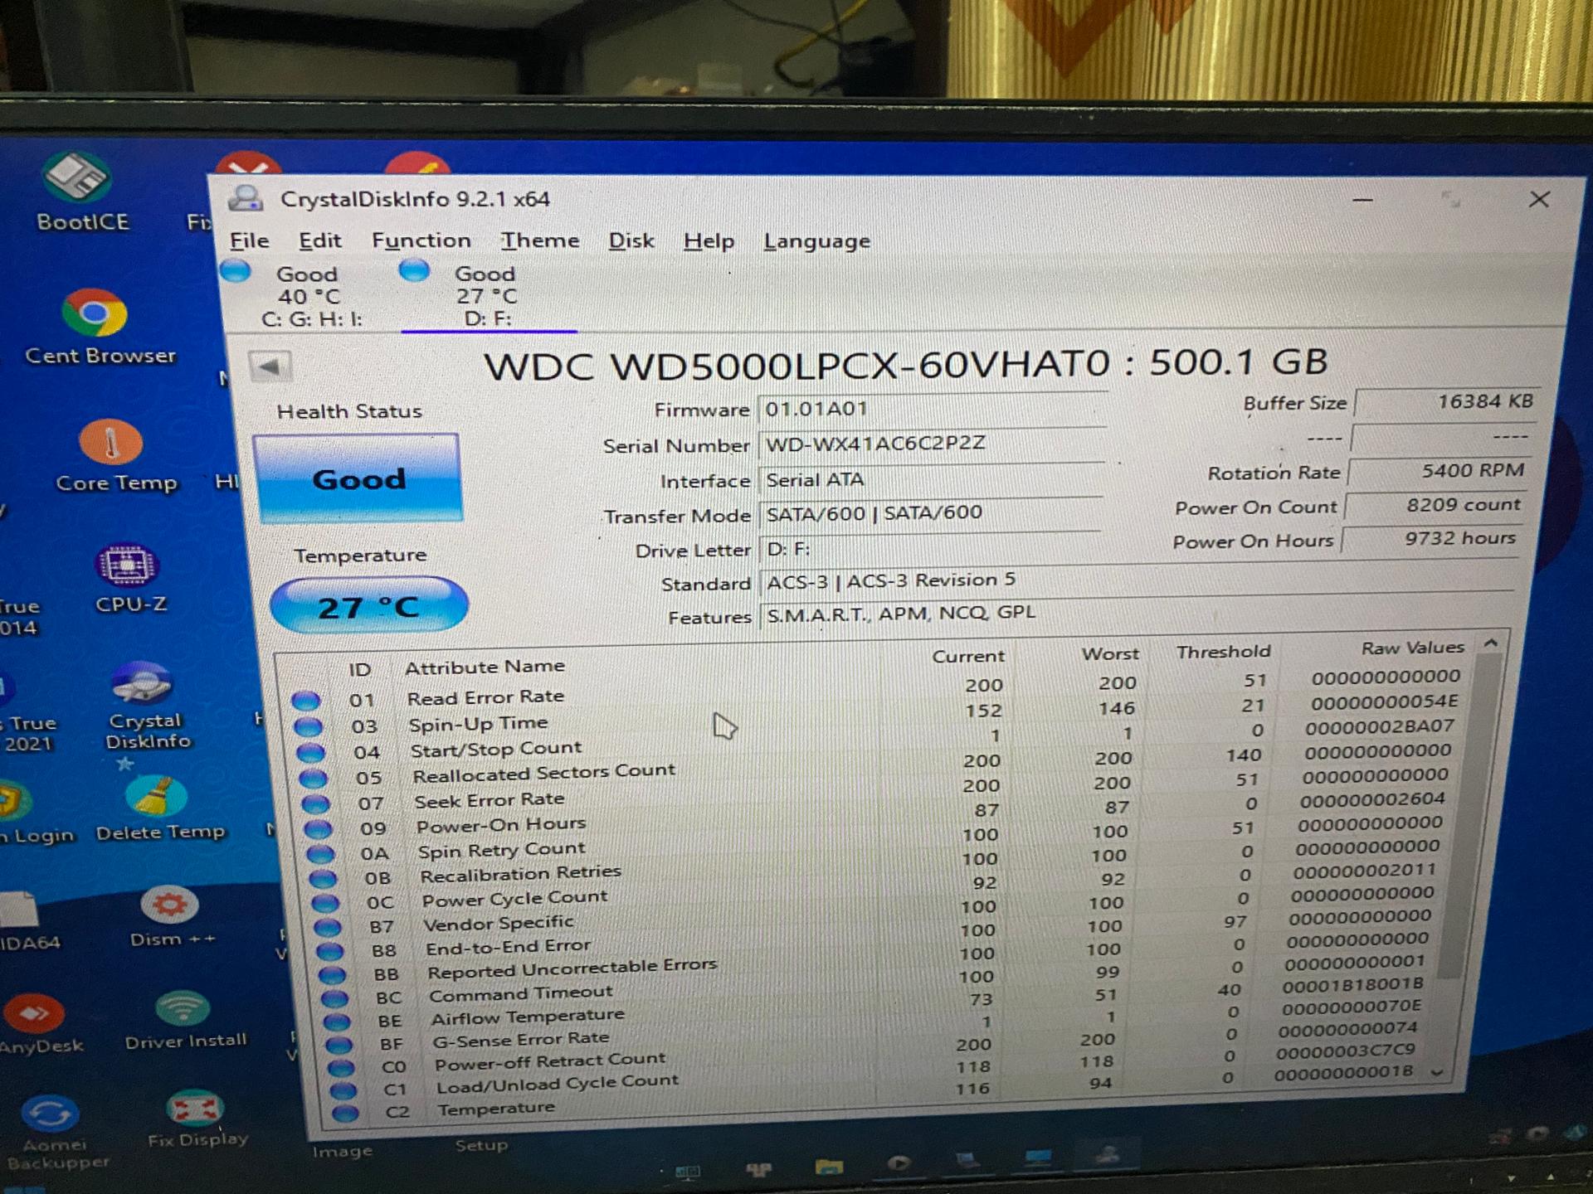Open the Edit menu
The image size is (1593, 1194).
[x=320, y=241]
